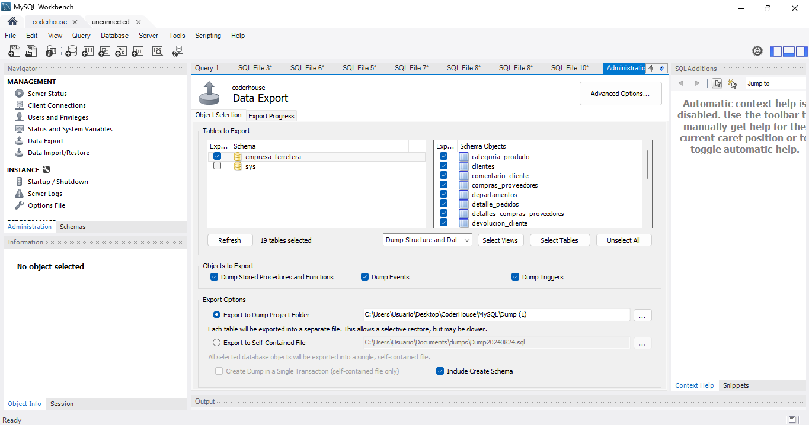The image size is (809, 425).
Task: Create new schema toolbar icon
Action: tap(71, 51)
